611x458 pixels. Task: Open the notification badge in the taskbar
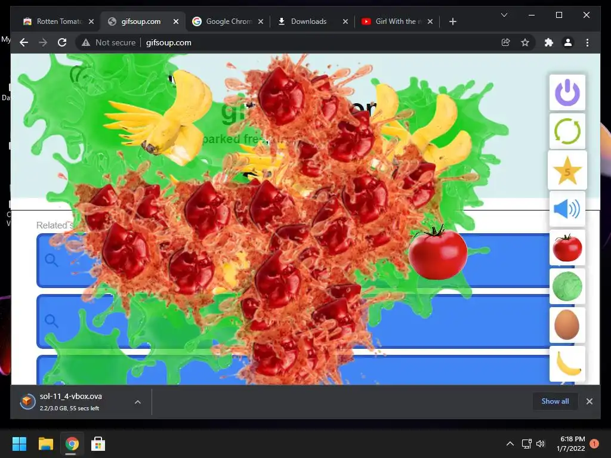594,444
